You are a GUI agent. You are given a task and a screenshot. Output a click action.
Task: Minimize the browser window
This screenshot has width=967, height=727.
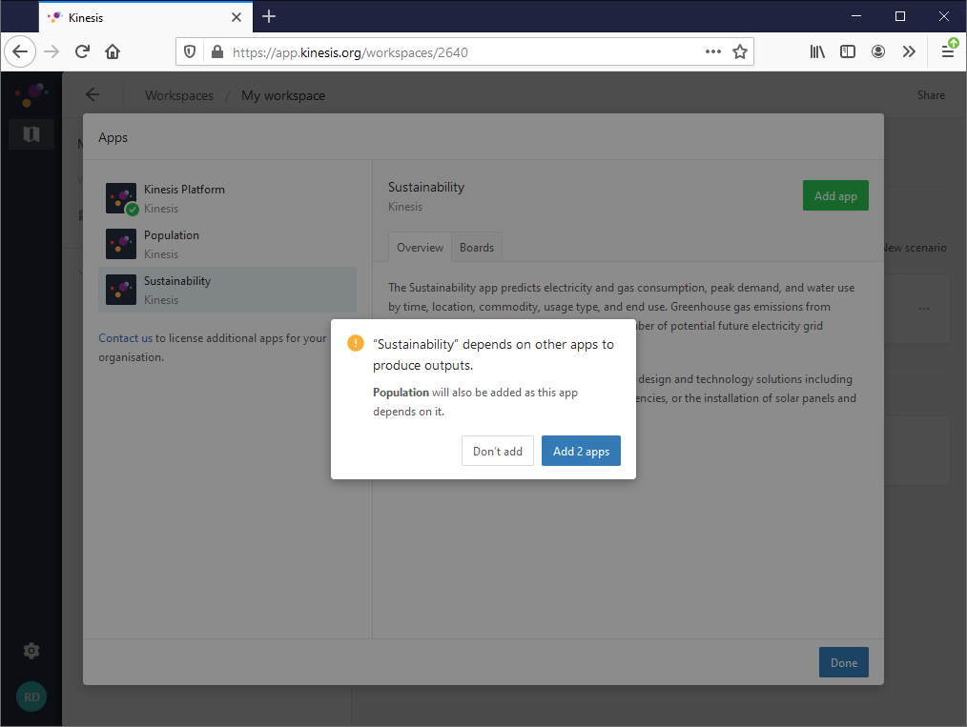(x=856, y=16)
